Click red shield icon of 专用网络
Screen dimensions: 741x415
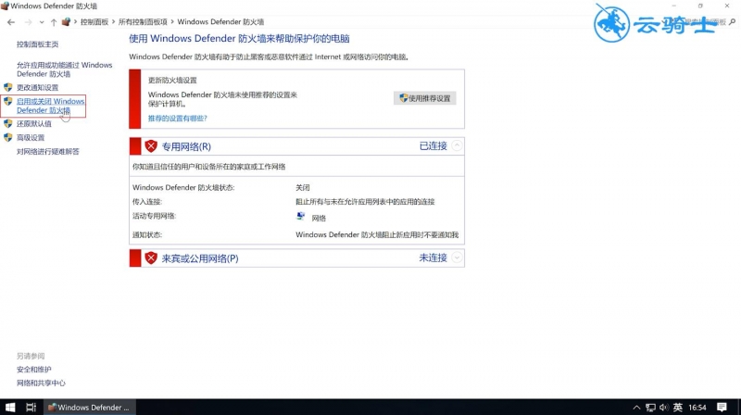coord(151,146)
